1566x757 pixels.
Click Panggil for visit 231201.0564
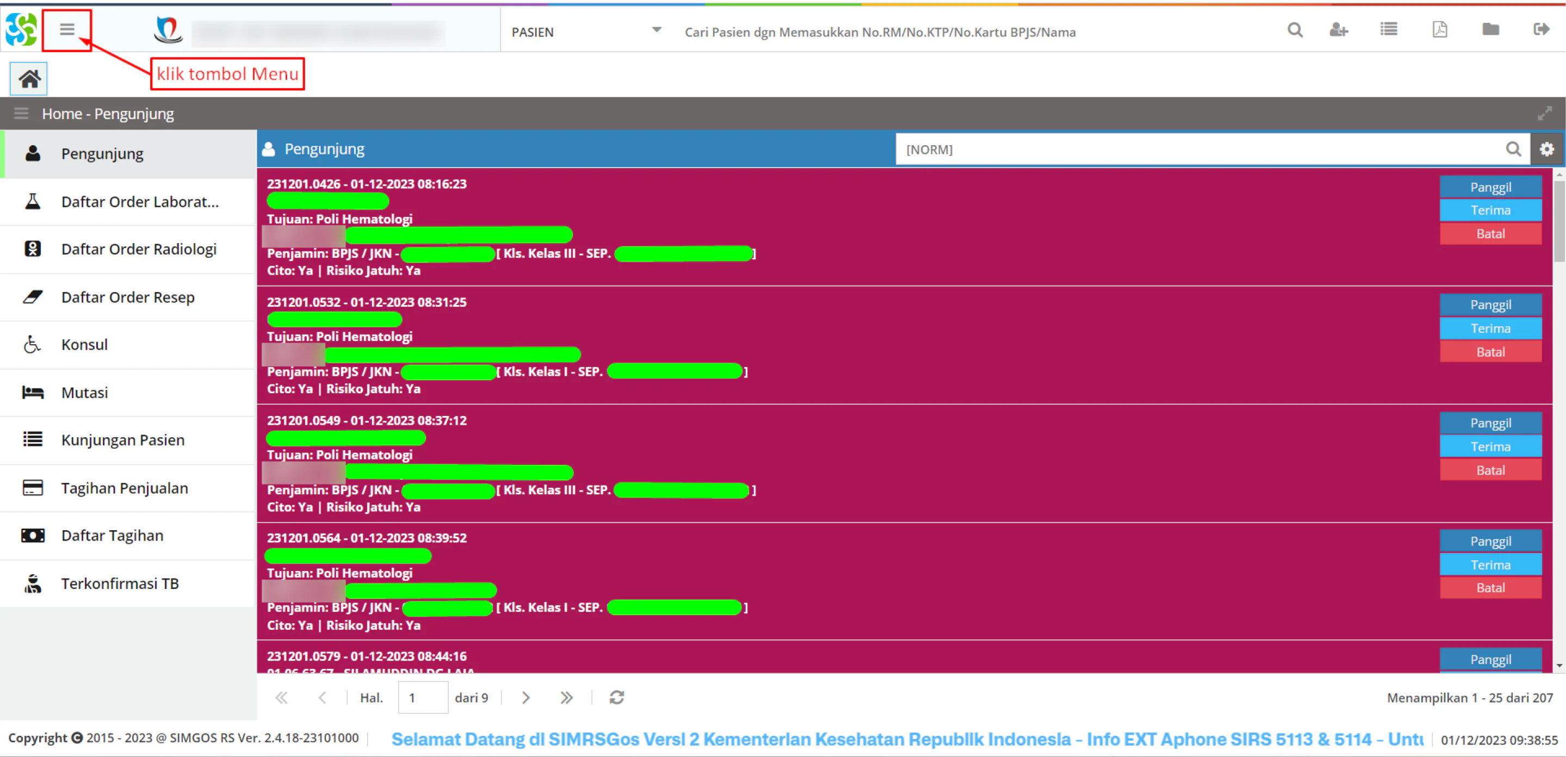point(1490,541)
